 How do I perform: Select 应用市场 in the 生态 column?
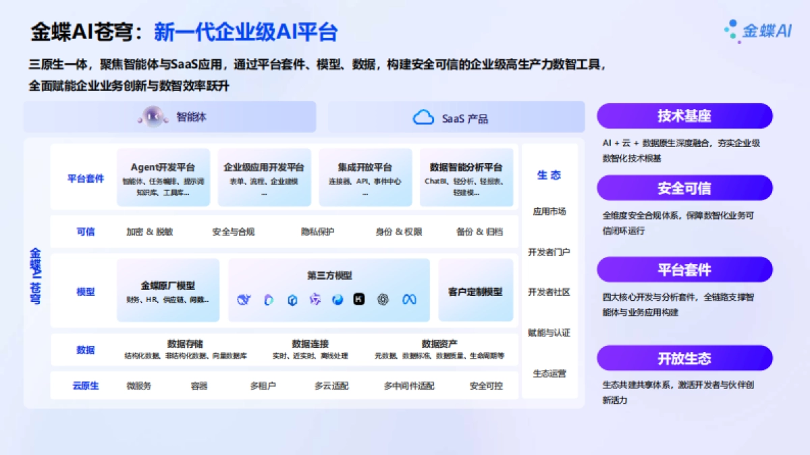click(551, 211)
